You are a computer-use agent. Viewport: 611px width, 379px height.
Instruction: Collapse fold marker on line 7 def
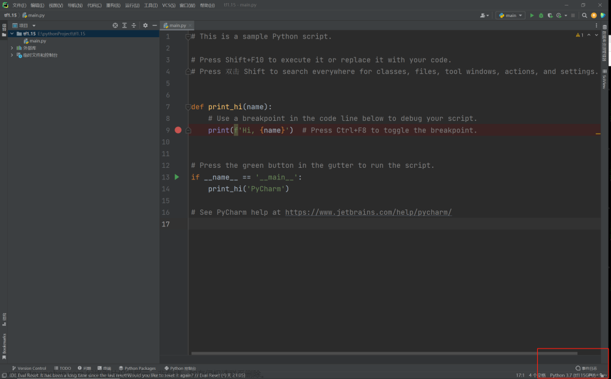(x=188, y=107)
